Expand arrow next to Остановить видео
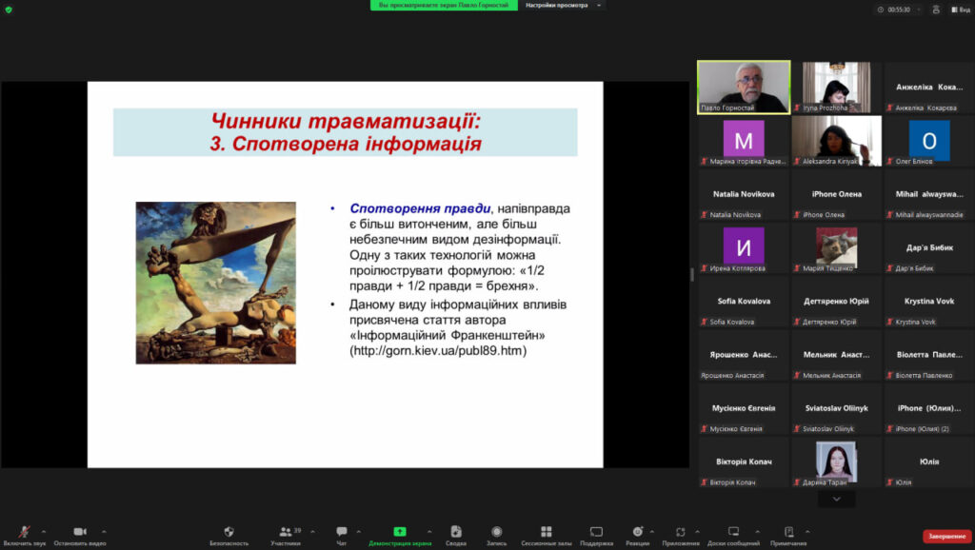The width and height of the screenshot is (975, 550). [104, 531]
